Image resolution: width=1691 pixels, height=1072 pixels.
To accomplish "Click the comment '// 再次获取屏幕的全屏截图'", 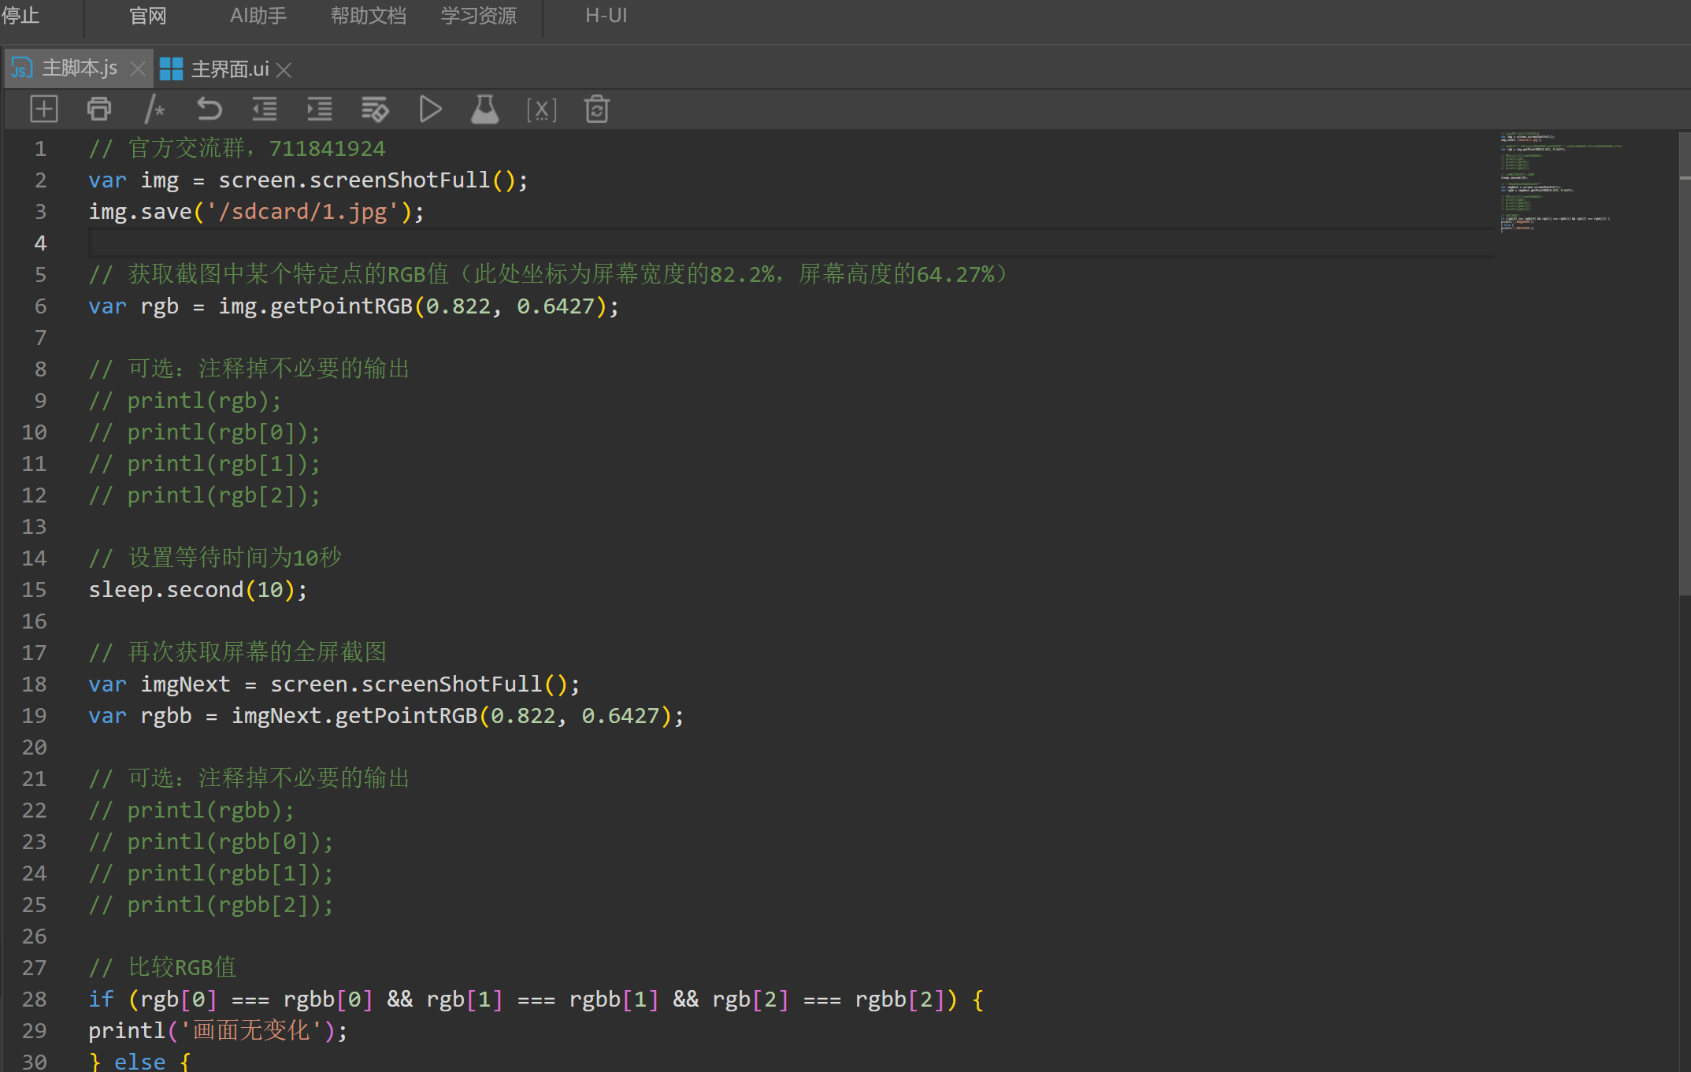I will point(238,653).
